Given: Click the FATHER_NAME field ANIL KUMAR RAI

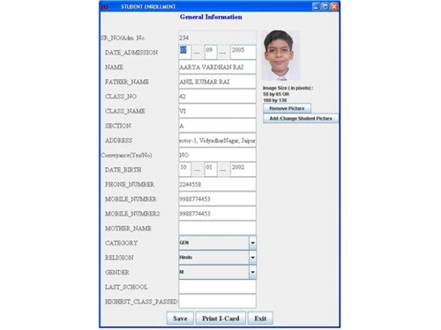Looking at the screenshot, I should (217, 82).
